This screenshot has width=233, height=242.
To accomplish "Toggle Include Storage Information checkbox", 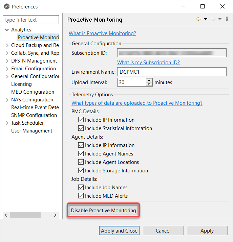I will tap(81, 171).
